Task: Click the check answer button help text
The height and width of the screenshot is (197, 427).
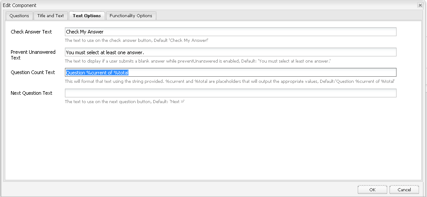Action: coord(136,41)
